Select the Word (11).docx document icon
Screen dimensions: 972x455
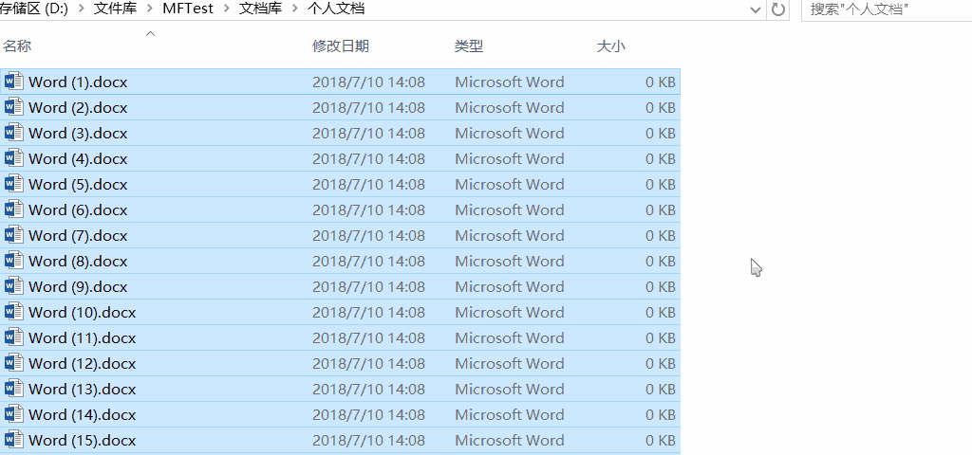[13, 337]
